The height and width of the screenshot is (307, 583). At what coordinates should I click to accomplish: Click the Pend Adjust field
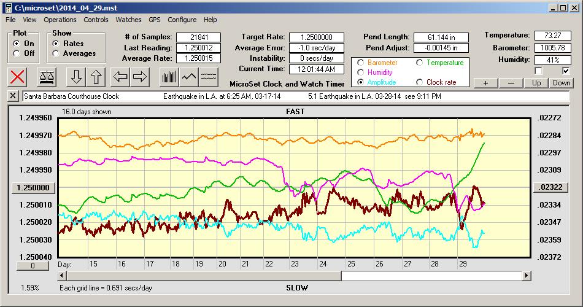click(441, 48)
